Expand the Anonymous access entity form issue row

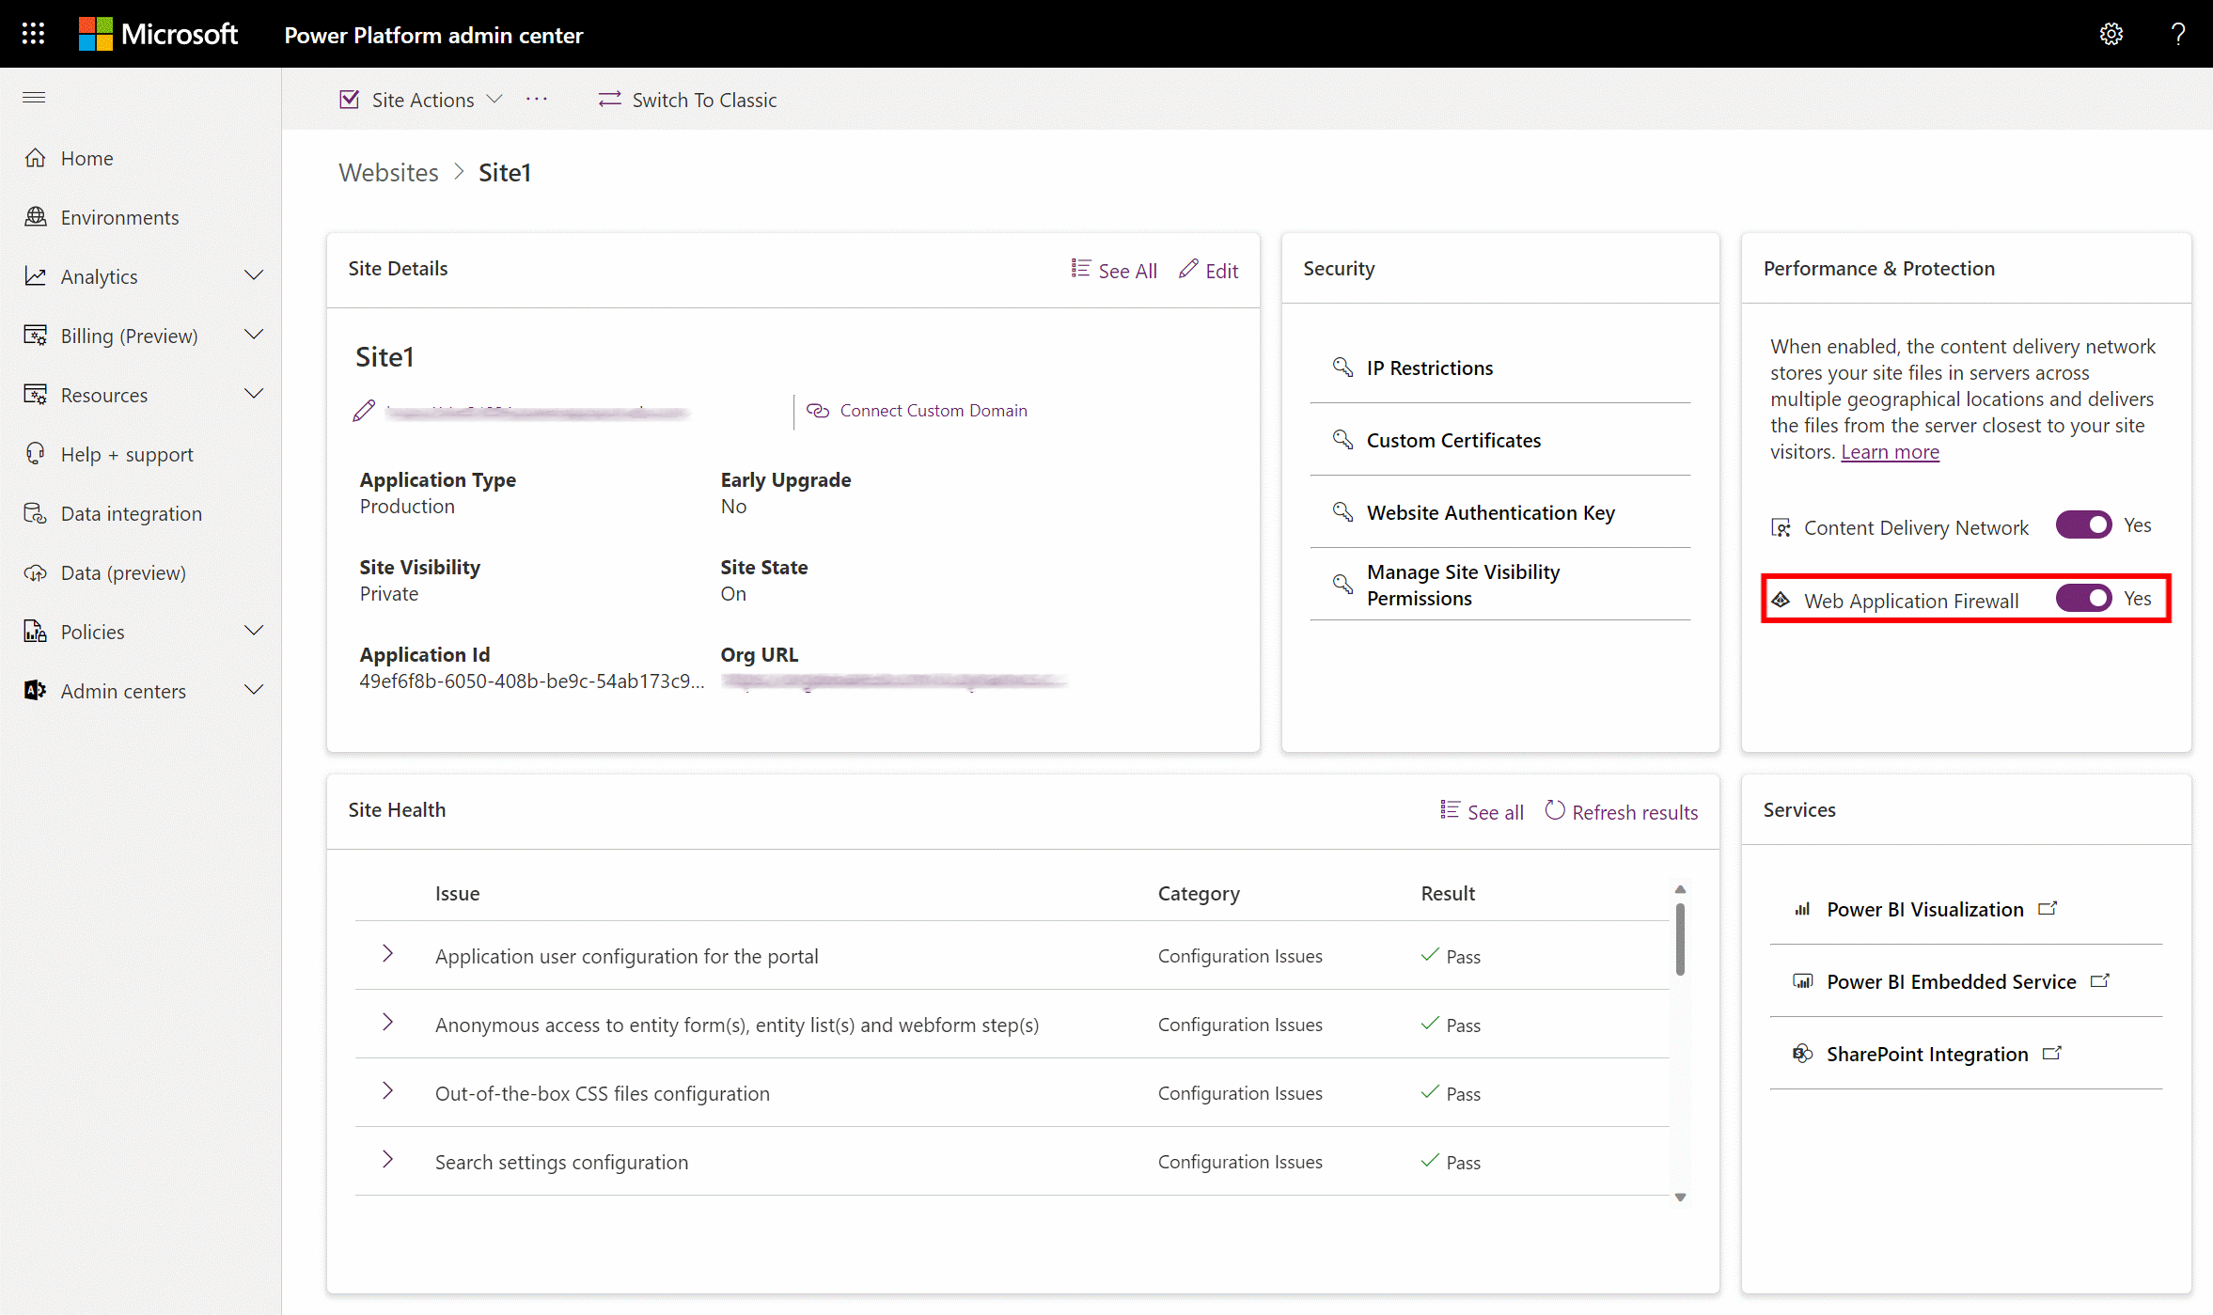coord(386,1024)
